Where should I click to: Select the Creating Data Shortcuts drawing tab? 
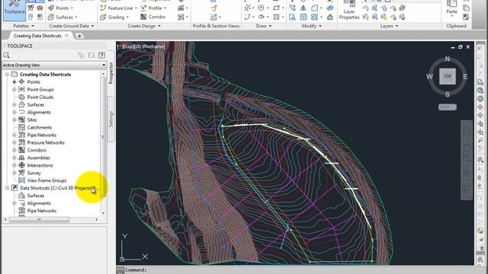(37, 36)
